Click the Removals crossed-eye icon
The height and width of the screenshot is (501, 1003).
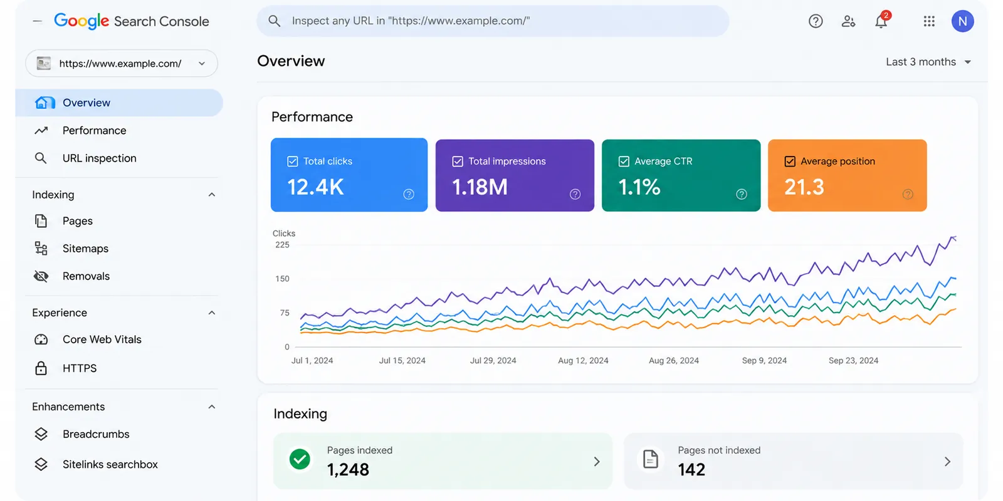click(41, 276)
